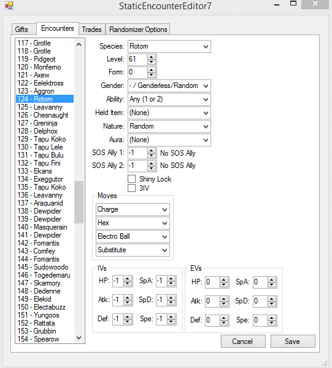
Task: Expand the Aura dropdown
Action: click(169, 140)
